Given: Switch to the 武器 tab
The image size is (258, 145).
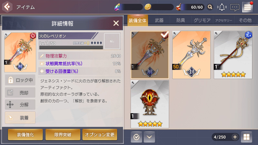Looking at the screenshot, I should click(x=159, y=20).
